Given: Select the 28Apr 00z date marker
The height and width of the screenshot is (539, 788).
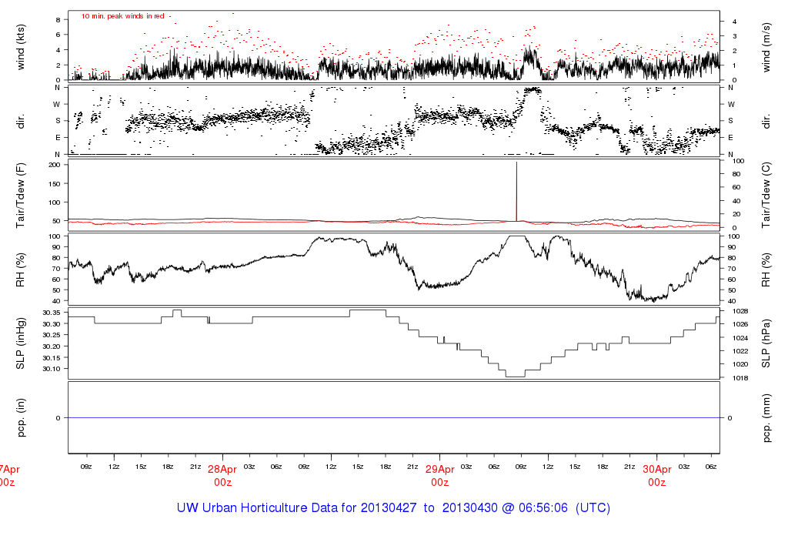Looking at the screenshot, I should click(222, 475).
